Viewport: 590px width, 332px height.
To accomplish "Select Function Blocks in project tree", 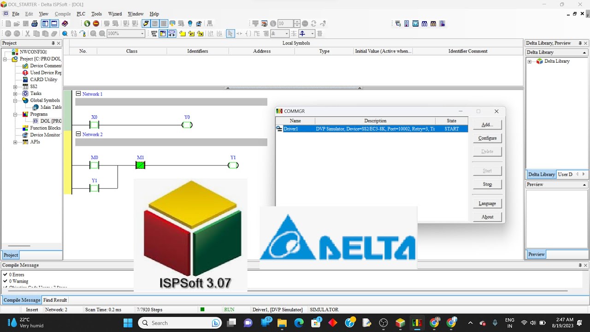I will (45, 128).
